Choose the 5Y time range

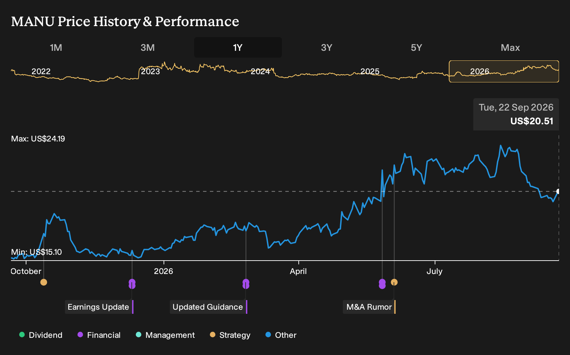click(x=416, y=47)
